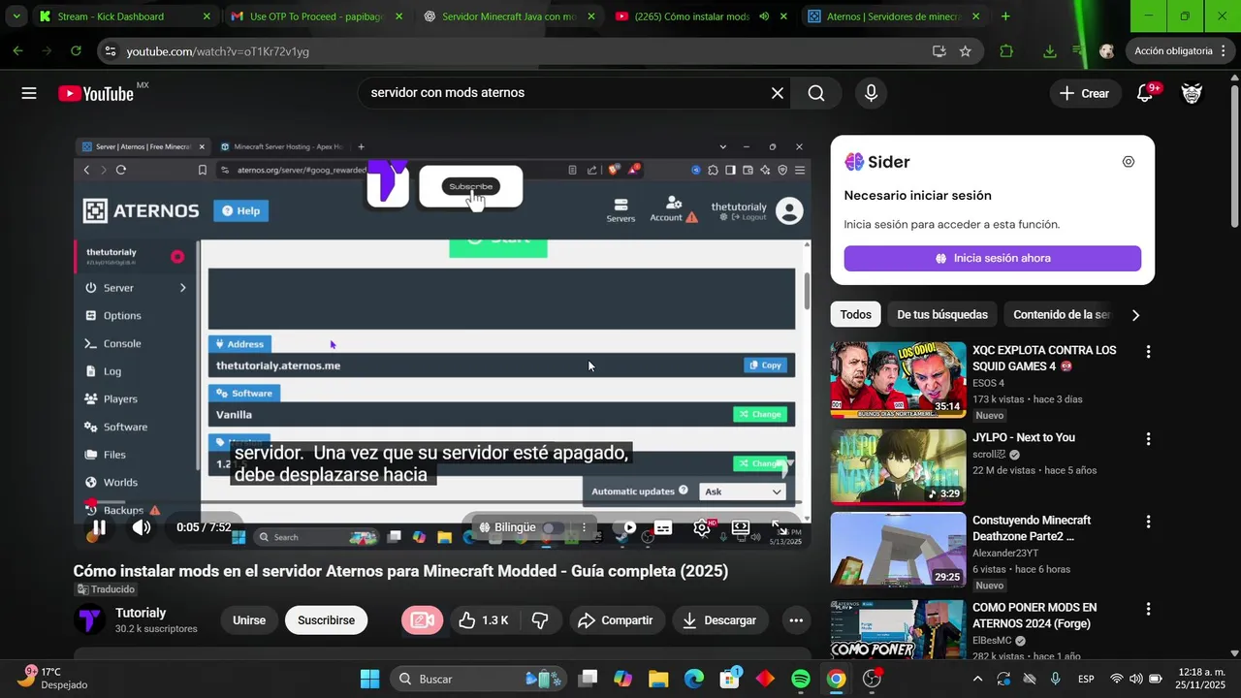This screenshot has height=698, width=1241.
Task: Open the options next to Bilingüe
Action: tap(584, 527)
